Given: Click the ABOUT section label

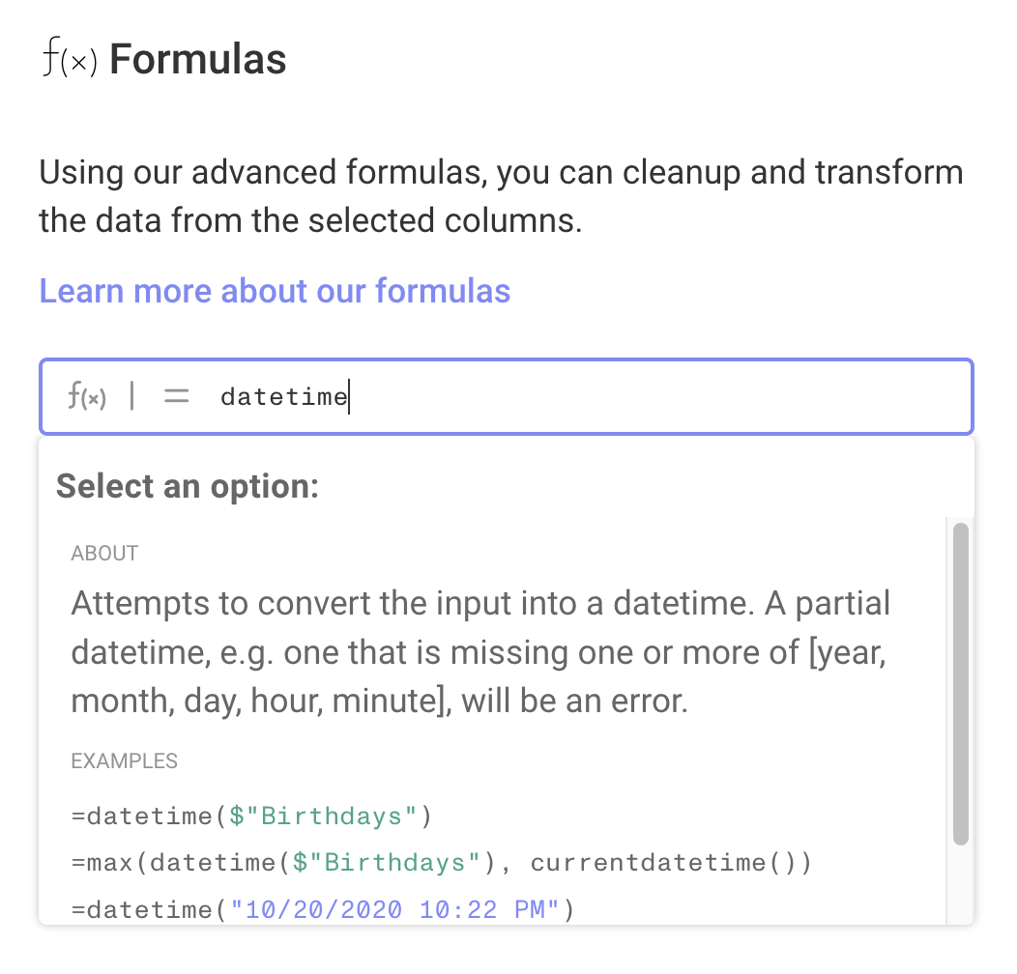Looking at the screenshot, I should (x=104, y=554).
